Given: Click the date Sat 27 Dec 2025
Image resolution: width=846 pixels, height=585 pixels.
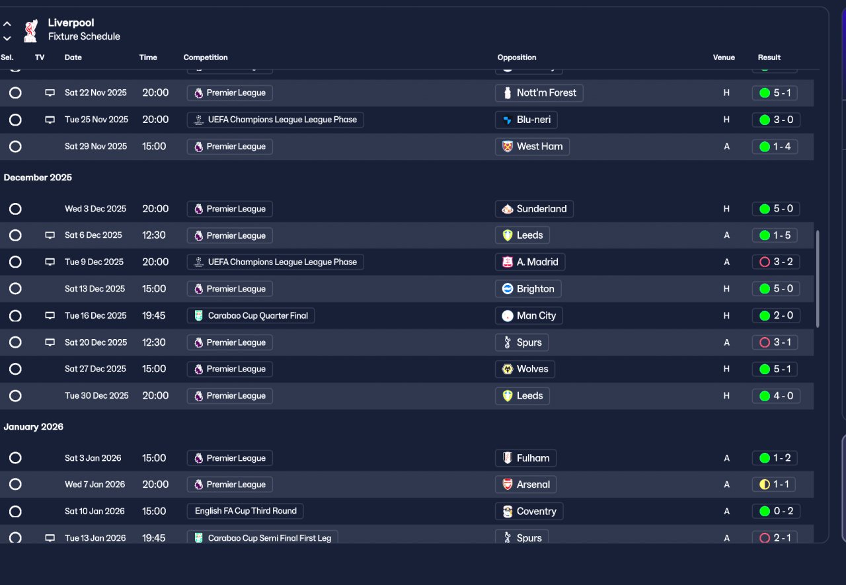Looking at the screenshot, I should point(95,369).
